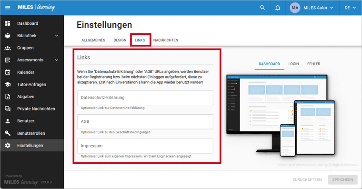Click the v33.0.0 version text
The height and width of the screenshot is (189, 362).
tap(46, 182)
